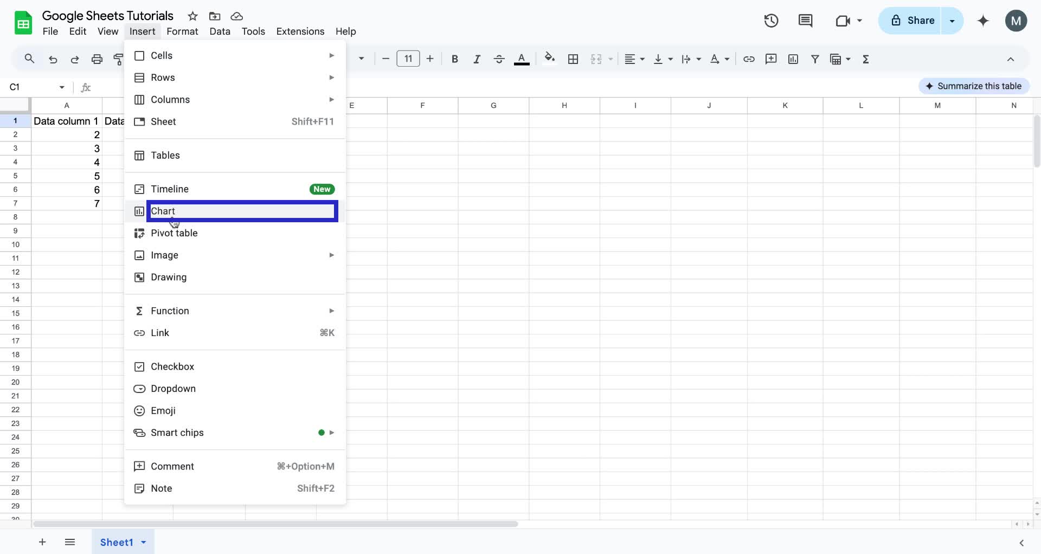The image size is (1041, 554).
Task: Insert a chart from the toolbar
Action: pos(793,59)
